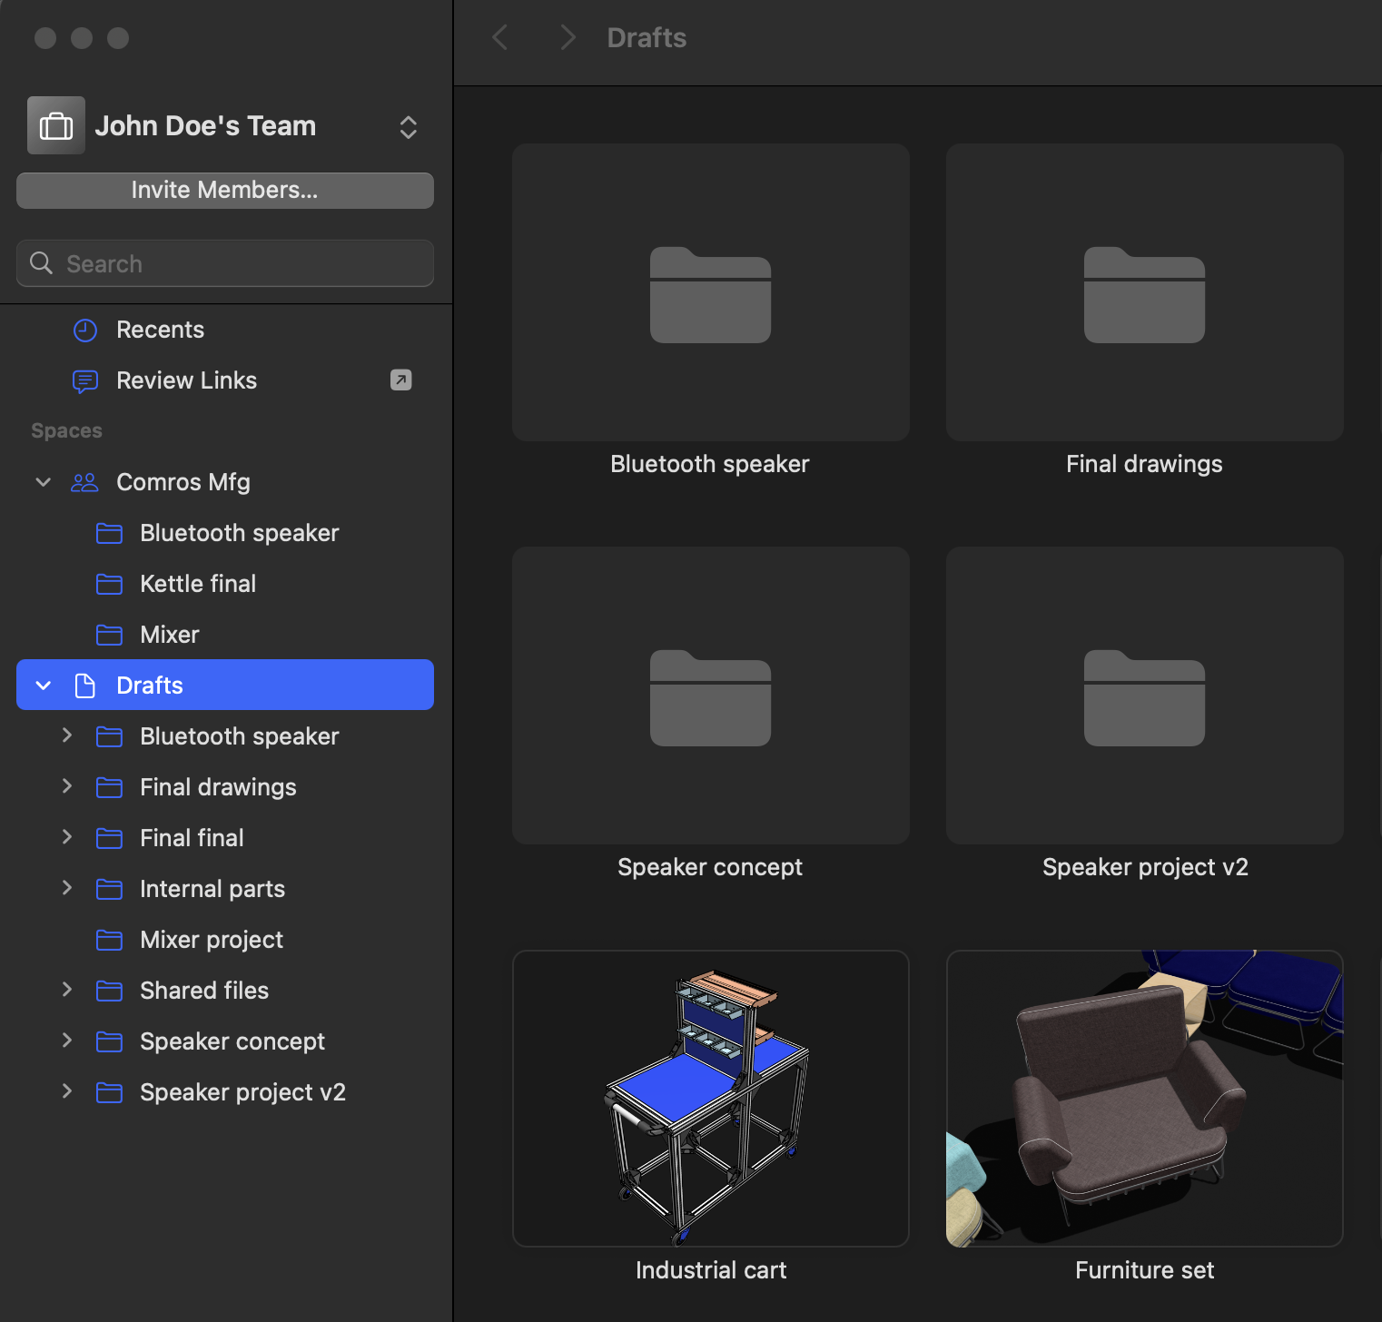Viewport: 1382px width, 1322px height.
Task: Click the Drafts title in header
Action: coord(647,37)
